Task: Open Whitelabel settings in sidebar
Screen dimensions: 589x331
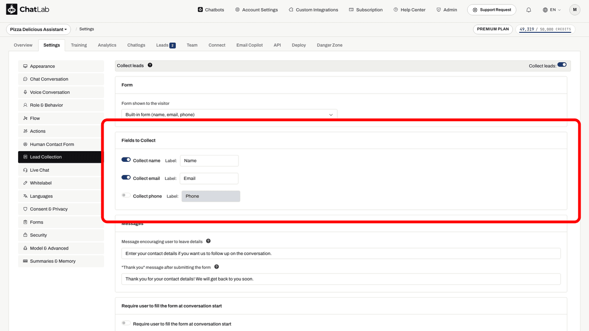Action: (x=61, y=183)
